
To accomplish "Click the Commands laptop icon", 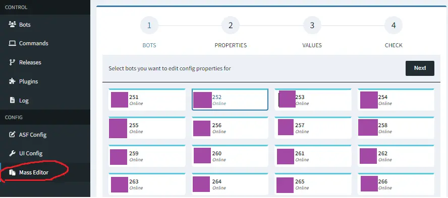I will (12, 43).
